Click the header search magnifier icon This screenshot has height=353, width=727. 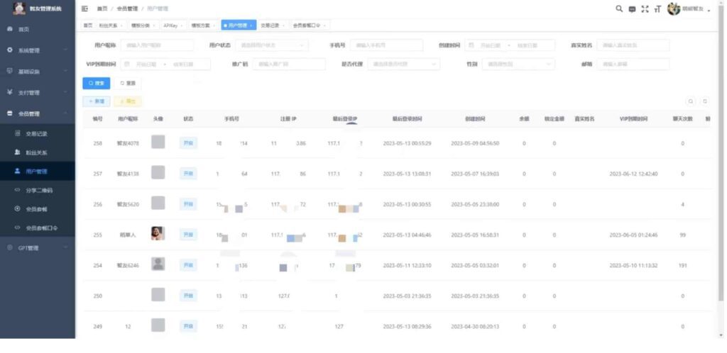pos(619,9)
